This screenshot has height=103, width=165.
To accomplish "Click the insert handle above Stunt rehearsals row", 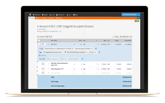I will (37, 67).
